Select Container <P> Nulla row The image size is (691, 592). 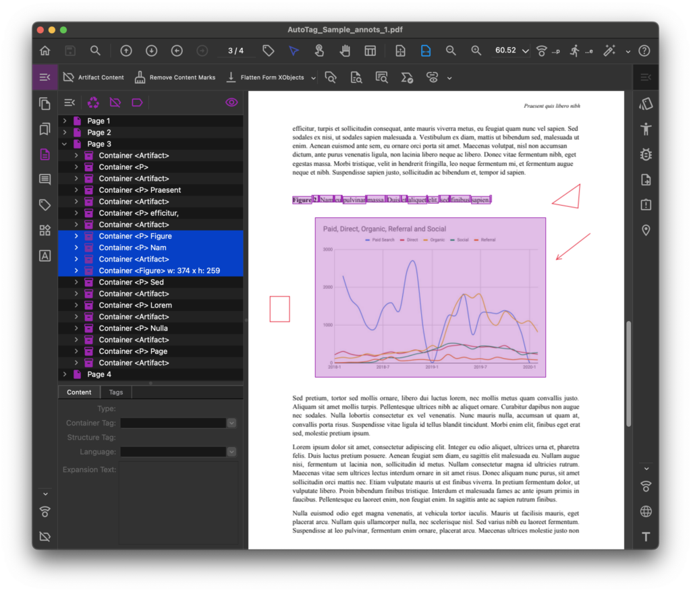click(x=150, y=328)
